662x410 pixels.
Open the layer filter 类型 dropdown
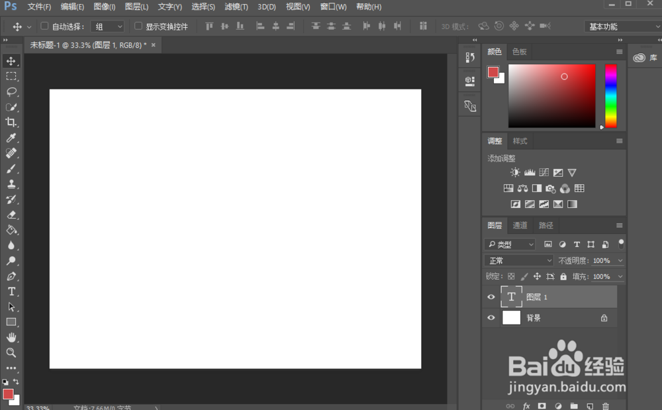click(x=510, y=244)
